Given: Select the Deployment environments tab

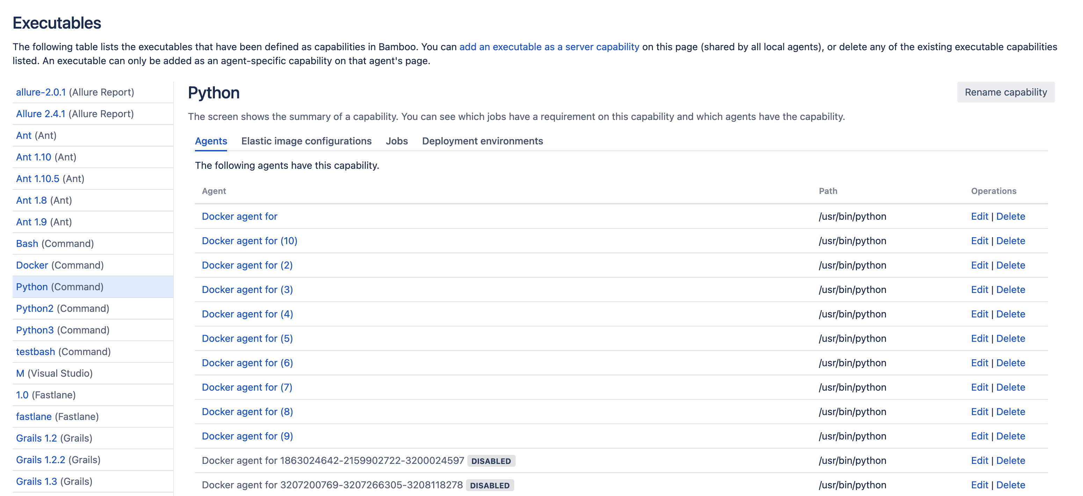Looking at the screenshot, I should click(x=482, y=141).
